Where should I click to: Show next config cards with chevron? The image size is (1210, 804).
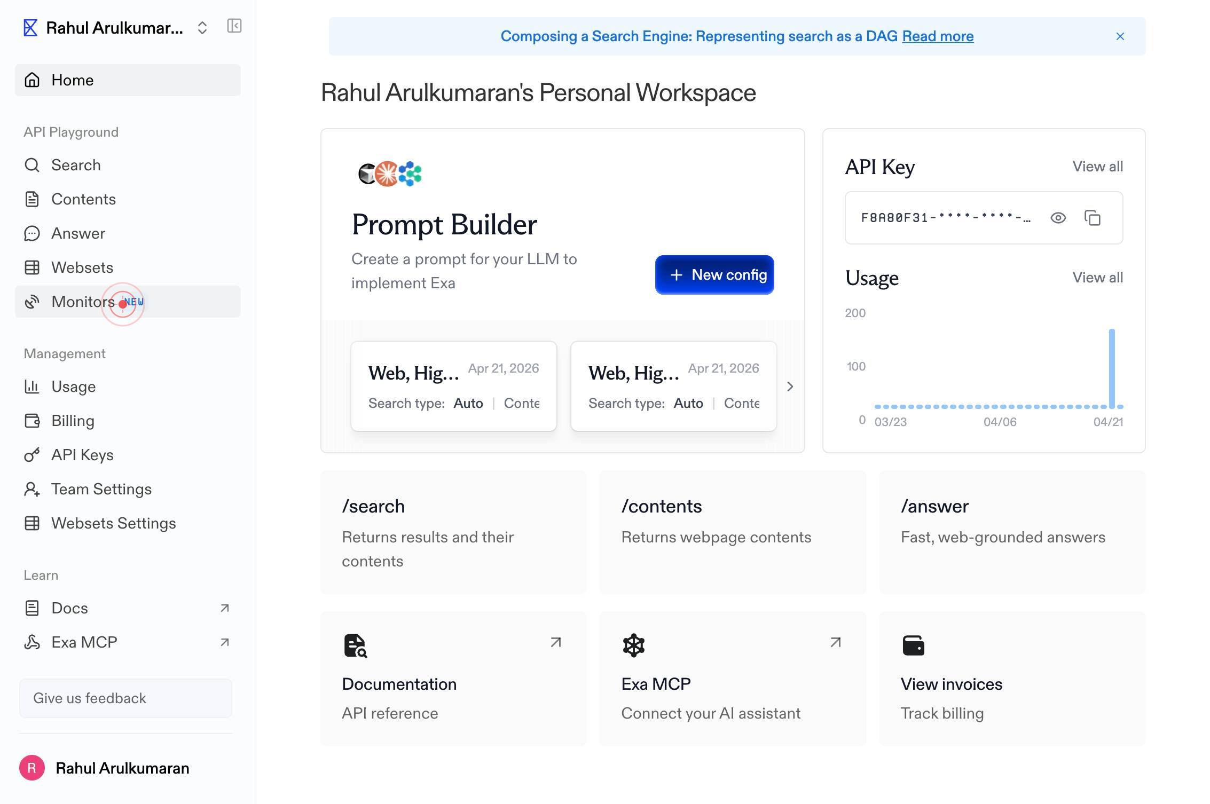(x=790, y=387)
